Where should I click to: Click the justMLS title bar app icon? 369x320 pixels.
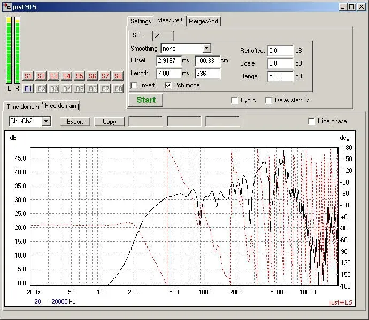tap(7, 6)
